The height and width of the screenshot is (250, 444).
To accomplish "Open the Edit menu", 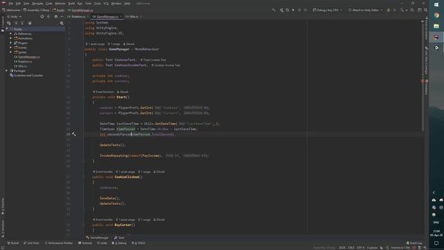I will pyautogui.click(x=18, y=3).
